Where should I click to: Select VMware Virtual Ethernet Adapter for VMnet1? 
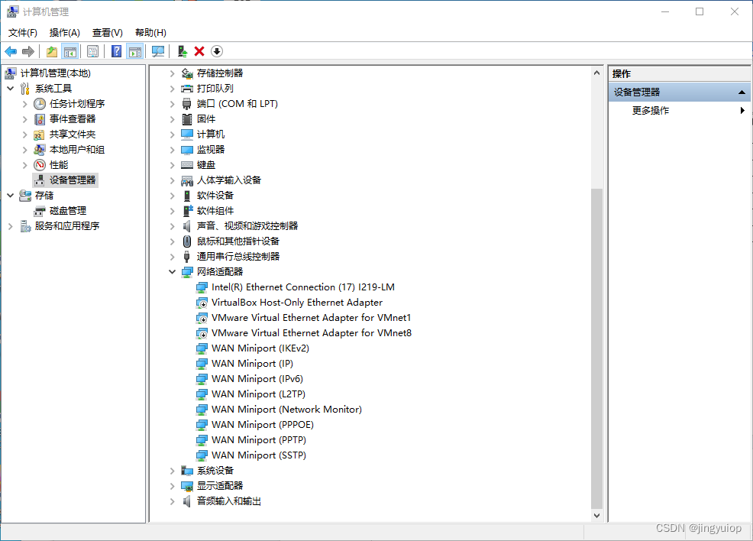click(311, 318)
